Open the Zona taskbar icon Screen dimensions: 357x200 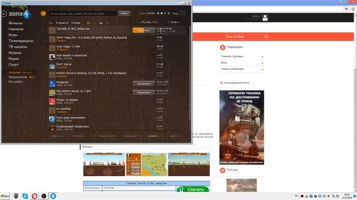click(53, 196)
